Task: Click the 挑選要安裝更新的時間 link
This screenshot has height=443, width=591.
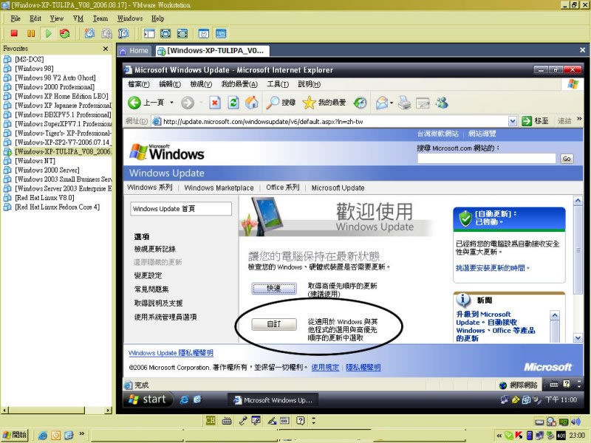Action: (493, 268)
